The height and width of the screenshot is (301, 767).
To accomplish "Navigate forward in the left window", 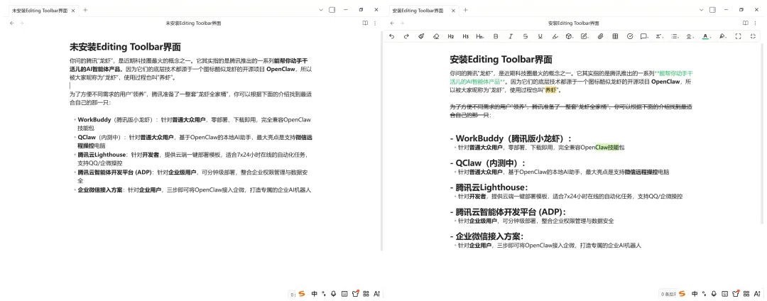I will click(x=21, y=23).
